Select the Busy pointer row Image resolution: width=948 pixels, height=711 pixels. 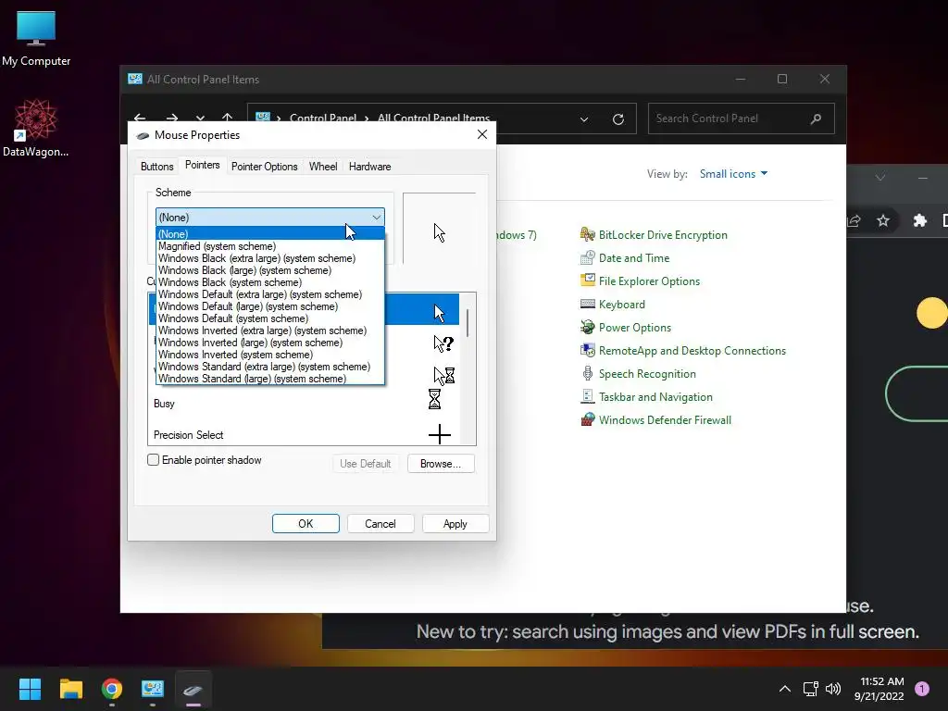(304, 403)
